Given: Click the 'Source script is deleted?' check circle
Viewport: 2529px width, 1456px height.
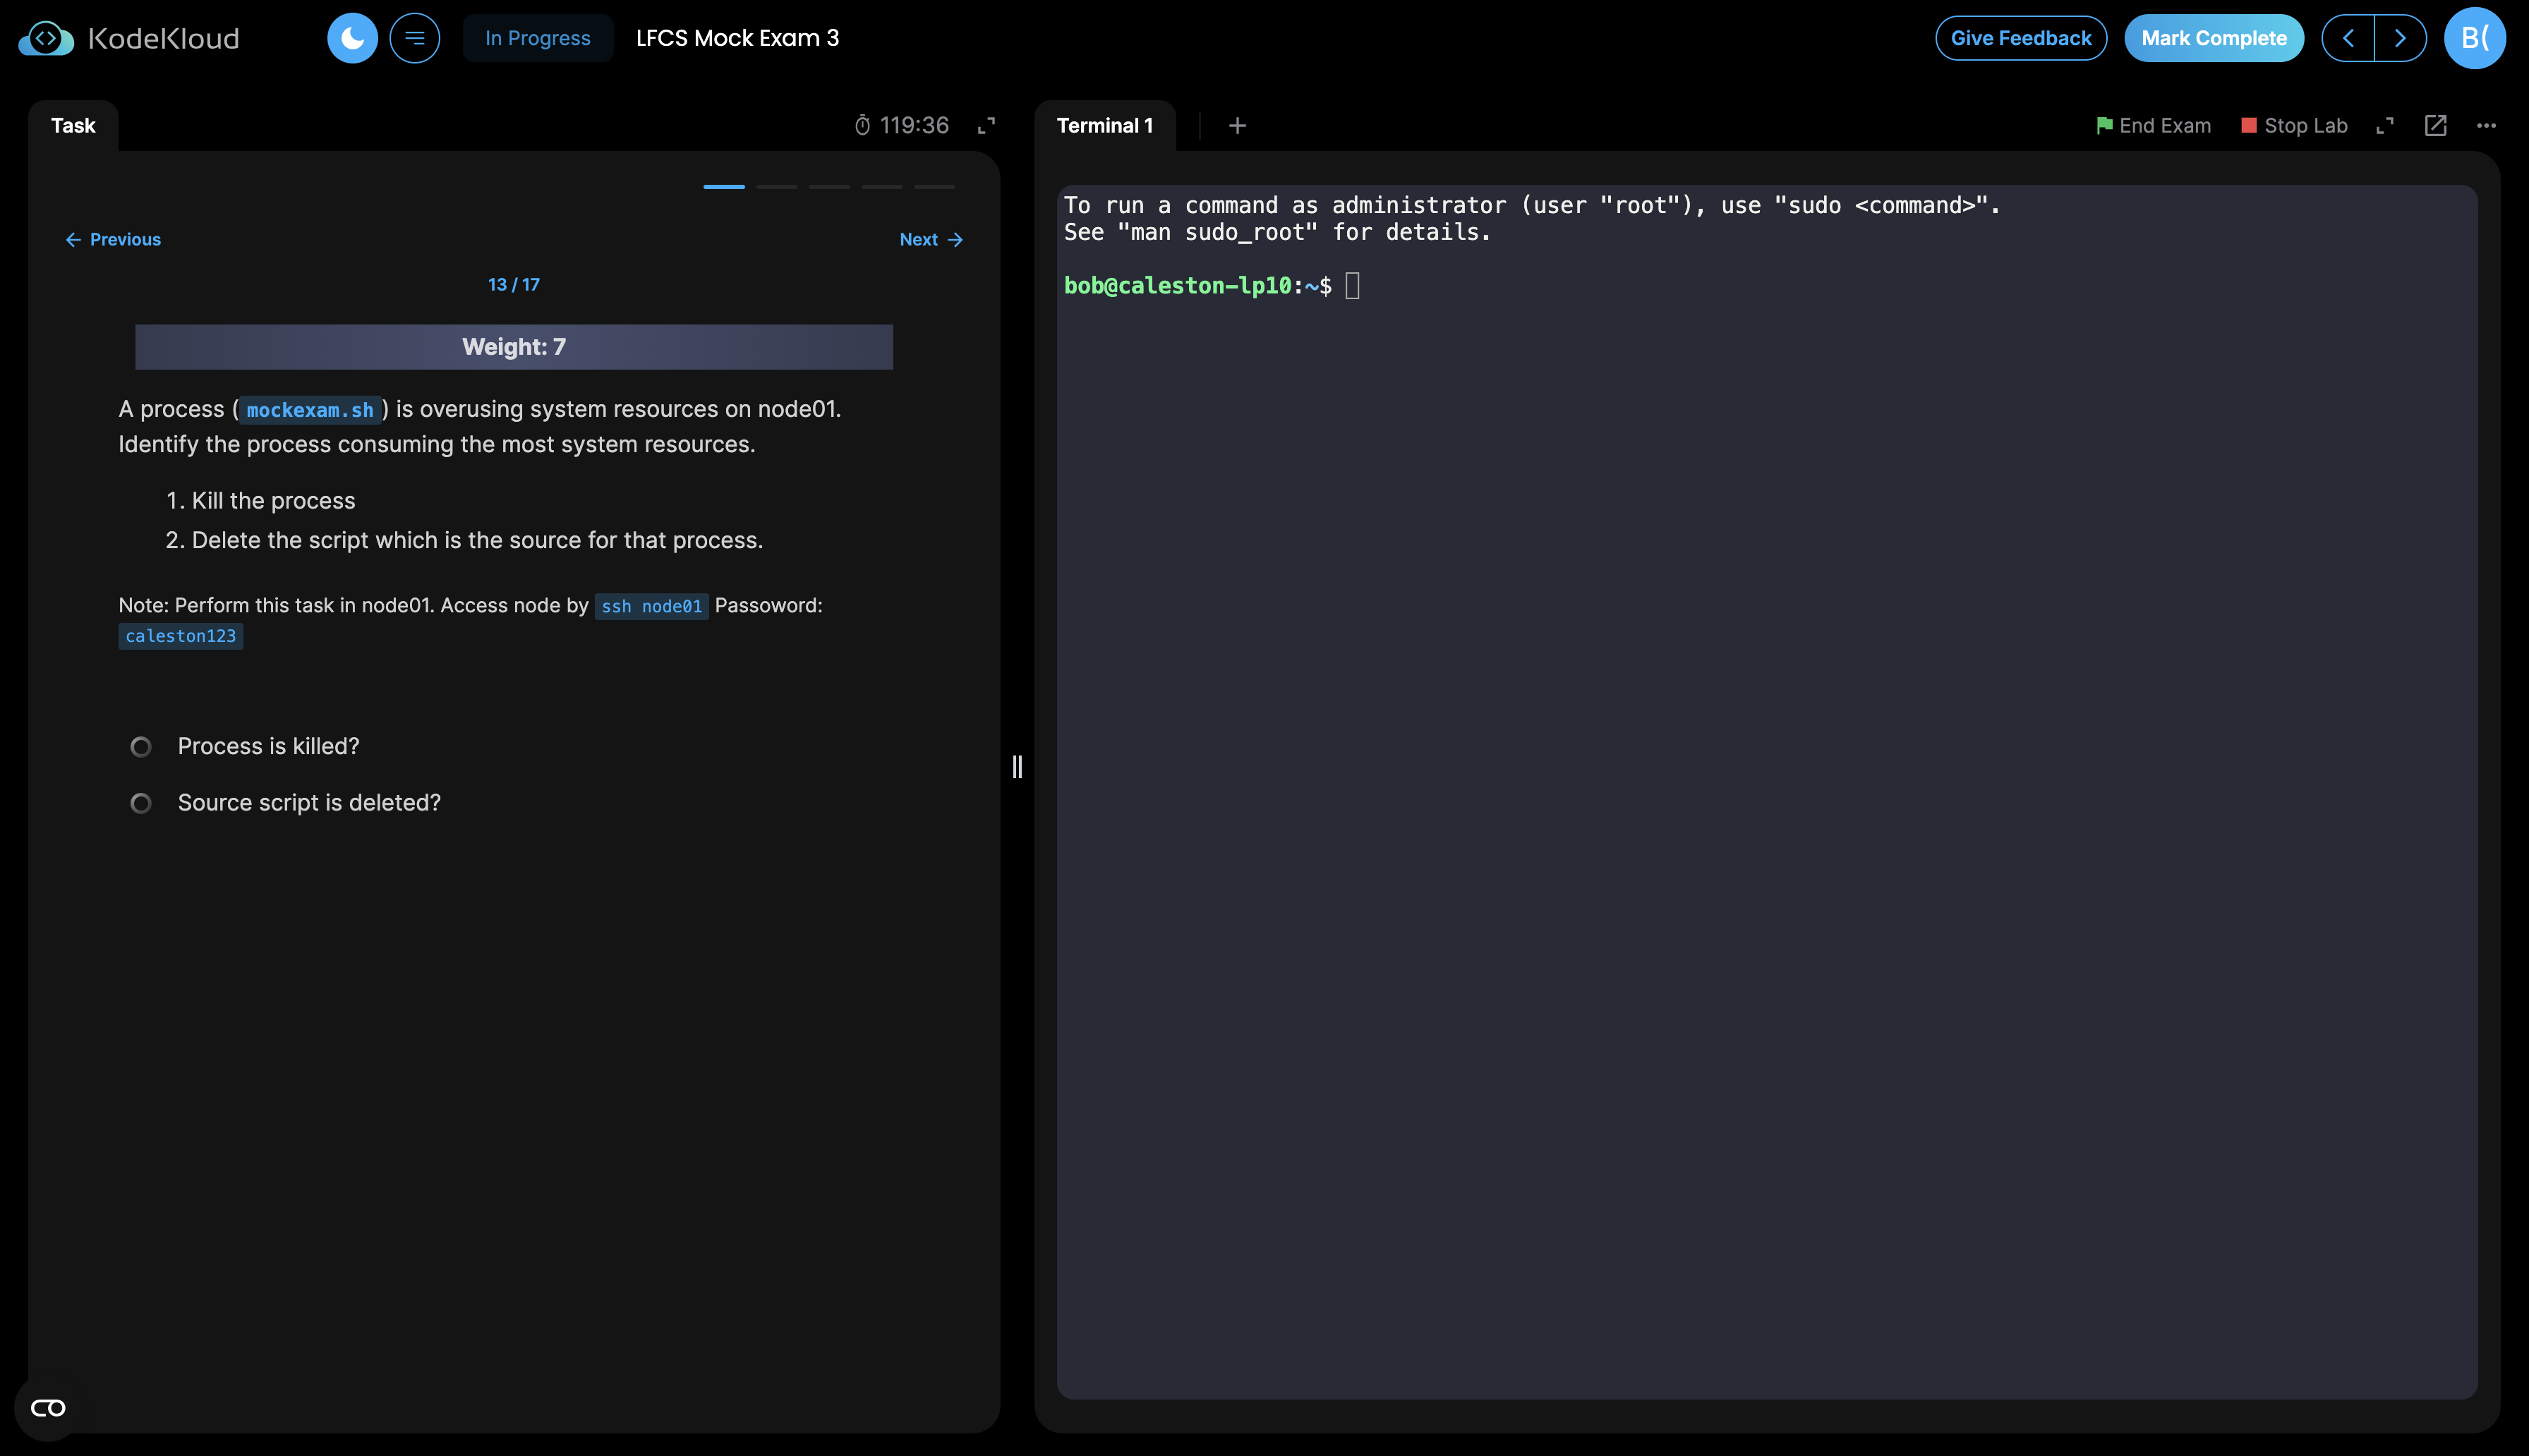Looking at the screenshot, I should tap(141, 803).
